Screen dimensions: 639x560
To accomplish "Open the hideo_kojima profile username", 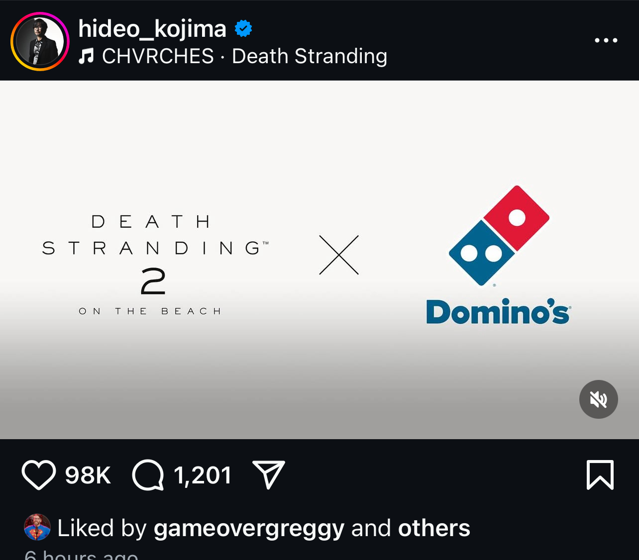I will point(152,29).
